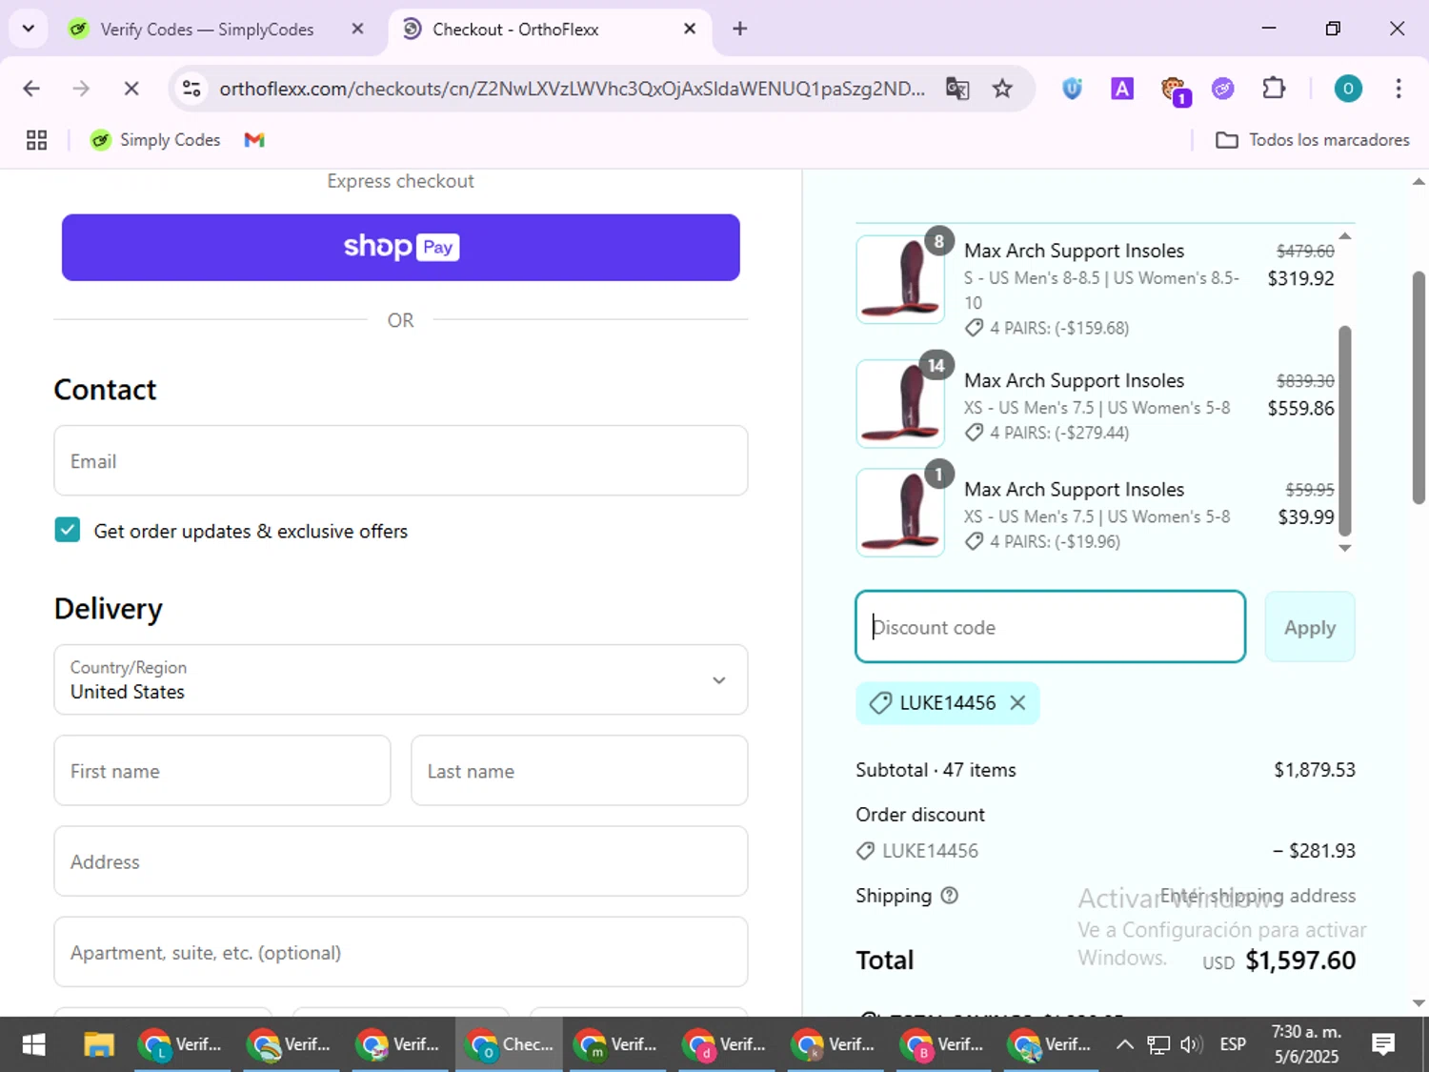The image size is (1429, 1072).
Task: Switch to Verify Codes — SimplyCodes tab
Action: pos(206,30)
